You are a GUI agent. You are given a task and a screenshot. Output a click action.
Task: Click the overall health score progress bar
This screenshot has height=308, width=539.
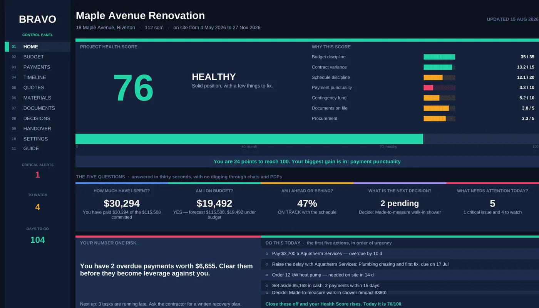tap(307, 139)
